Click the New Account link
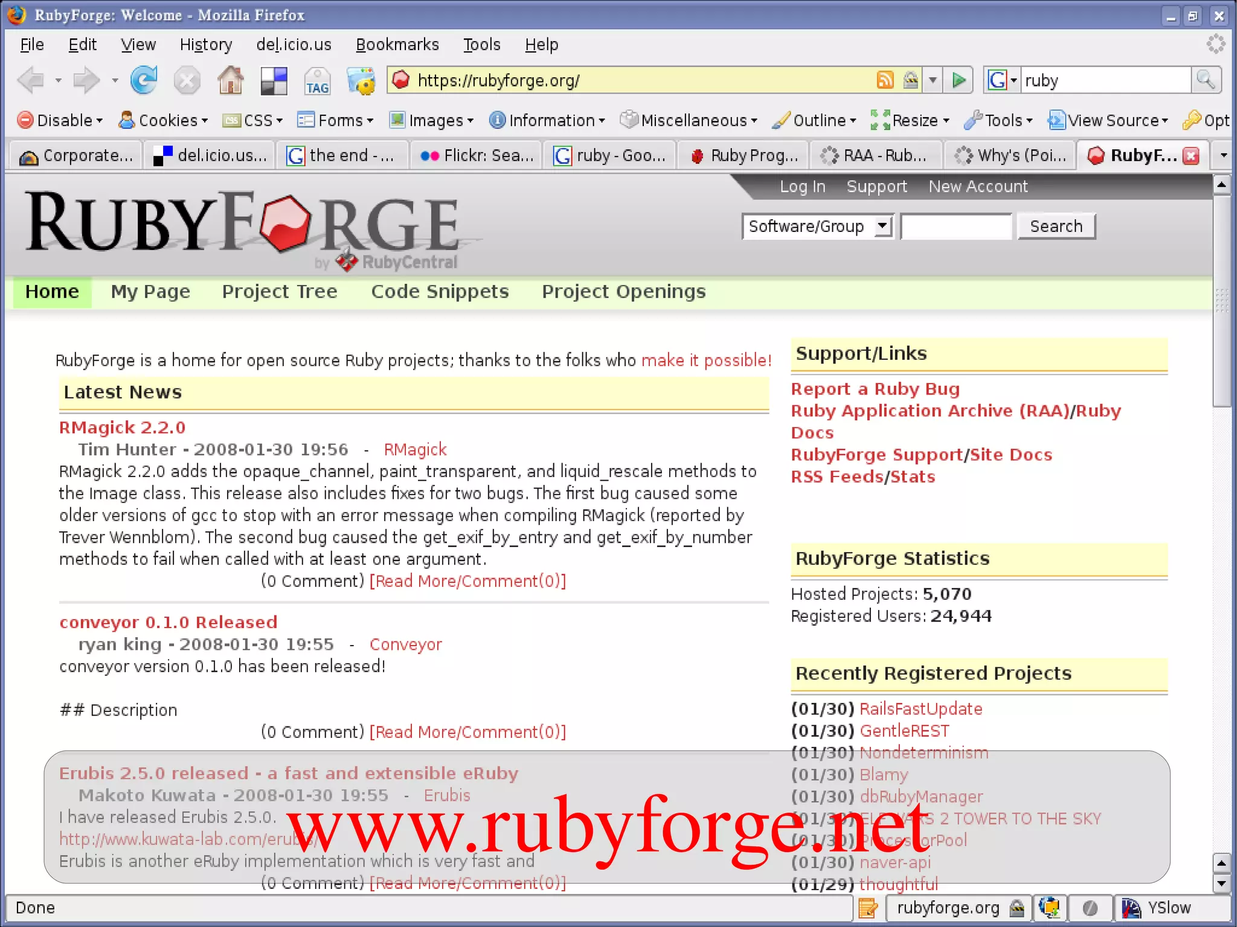 (978, 187)
